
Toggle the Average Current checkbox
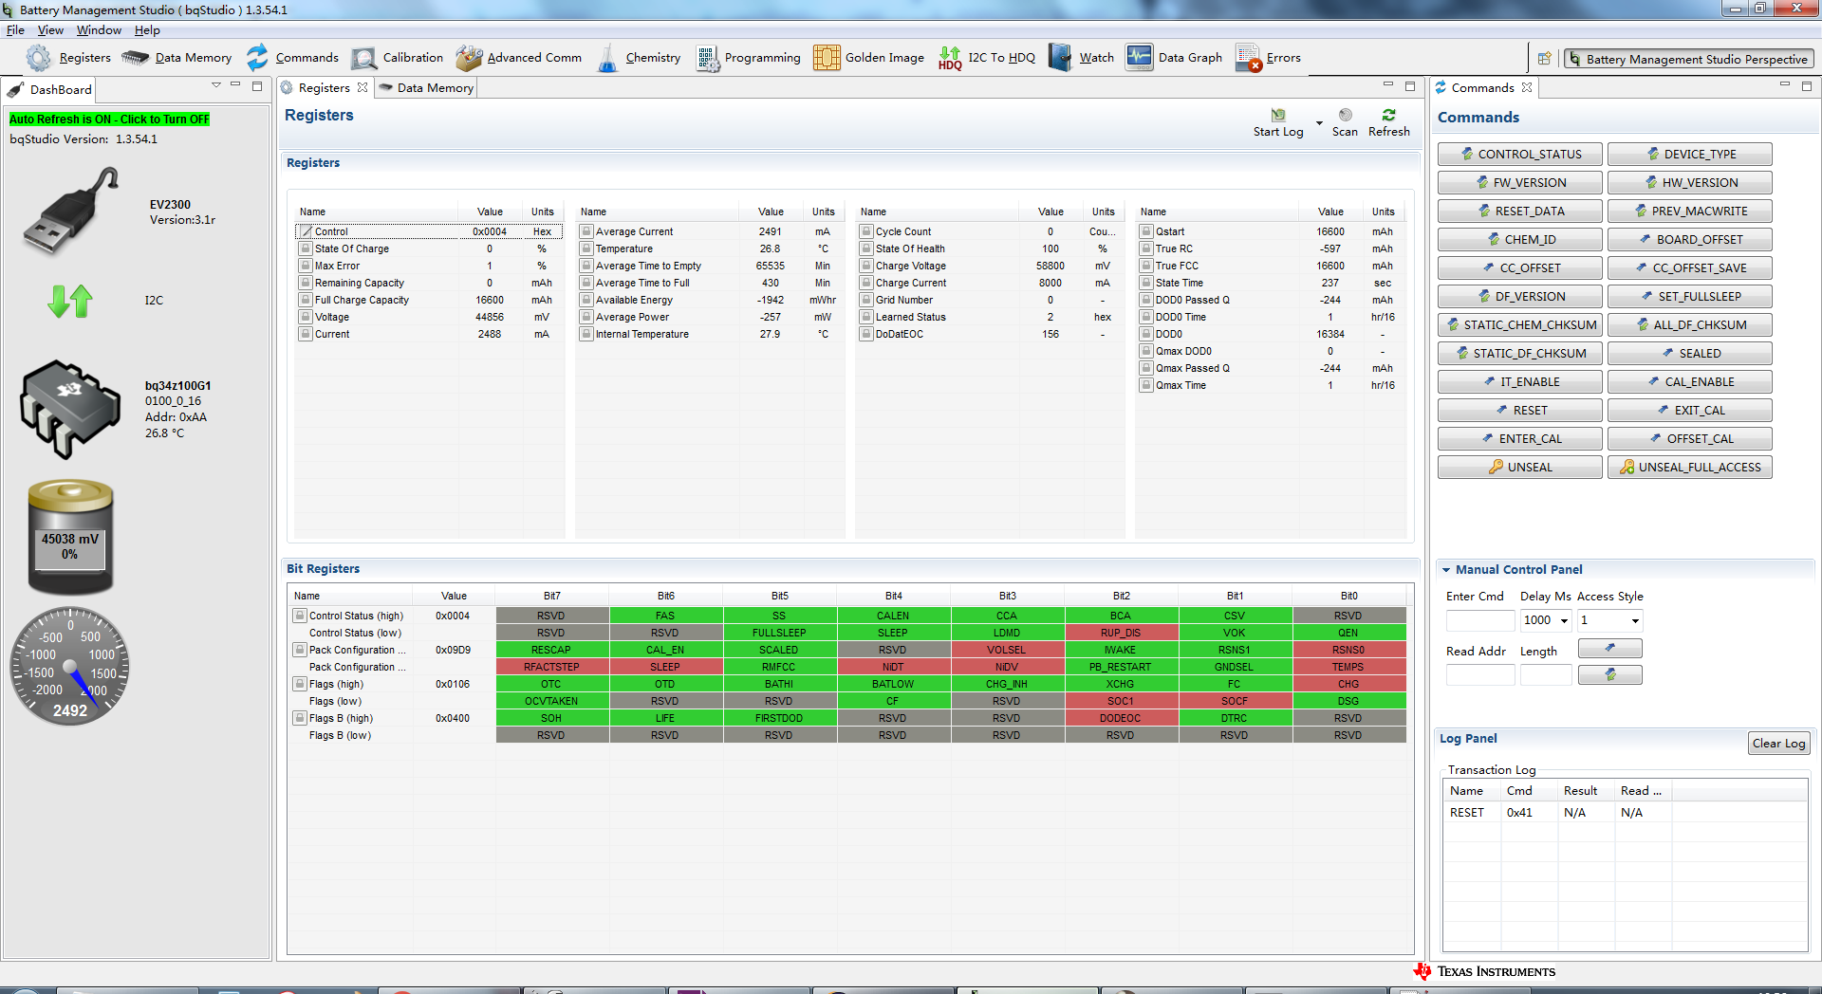(586, 231)
